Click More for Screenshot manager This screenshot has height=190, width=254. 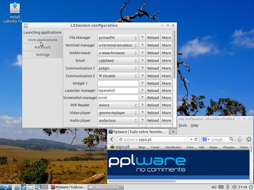pos(166,98)
